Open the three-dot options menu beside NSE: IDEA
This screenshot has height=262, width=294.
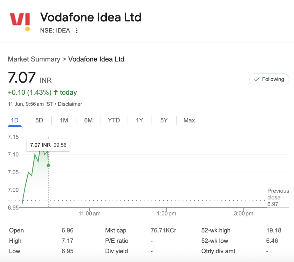[x=77, y=30]
